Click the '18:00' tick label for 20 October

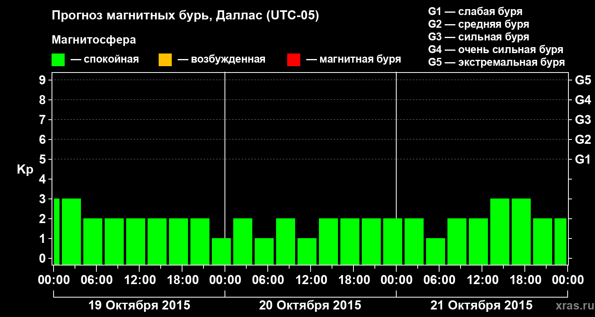coord(353,280)
